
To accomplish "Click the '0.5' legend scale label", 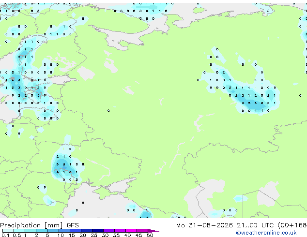I will pos(17,235).
